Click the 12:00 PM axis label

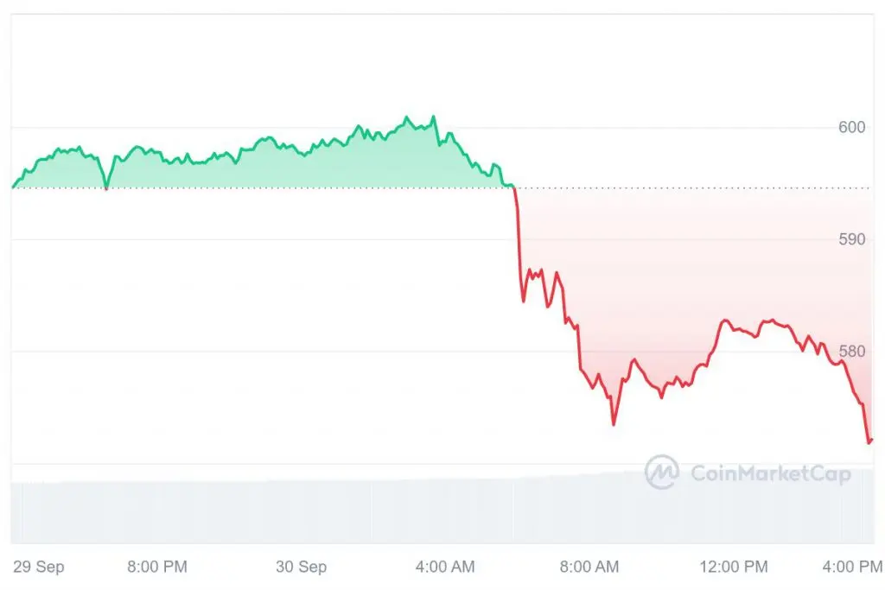click(734, 567)
